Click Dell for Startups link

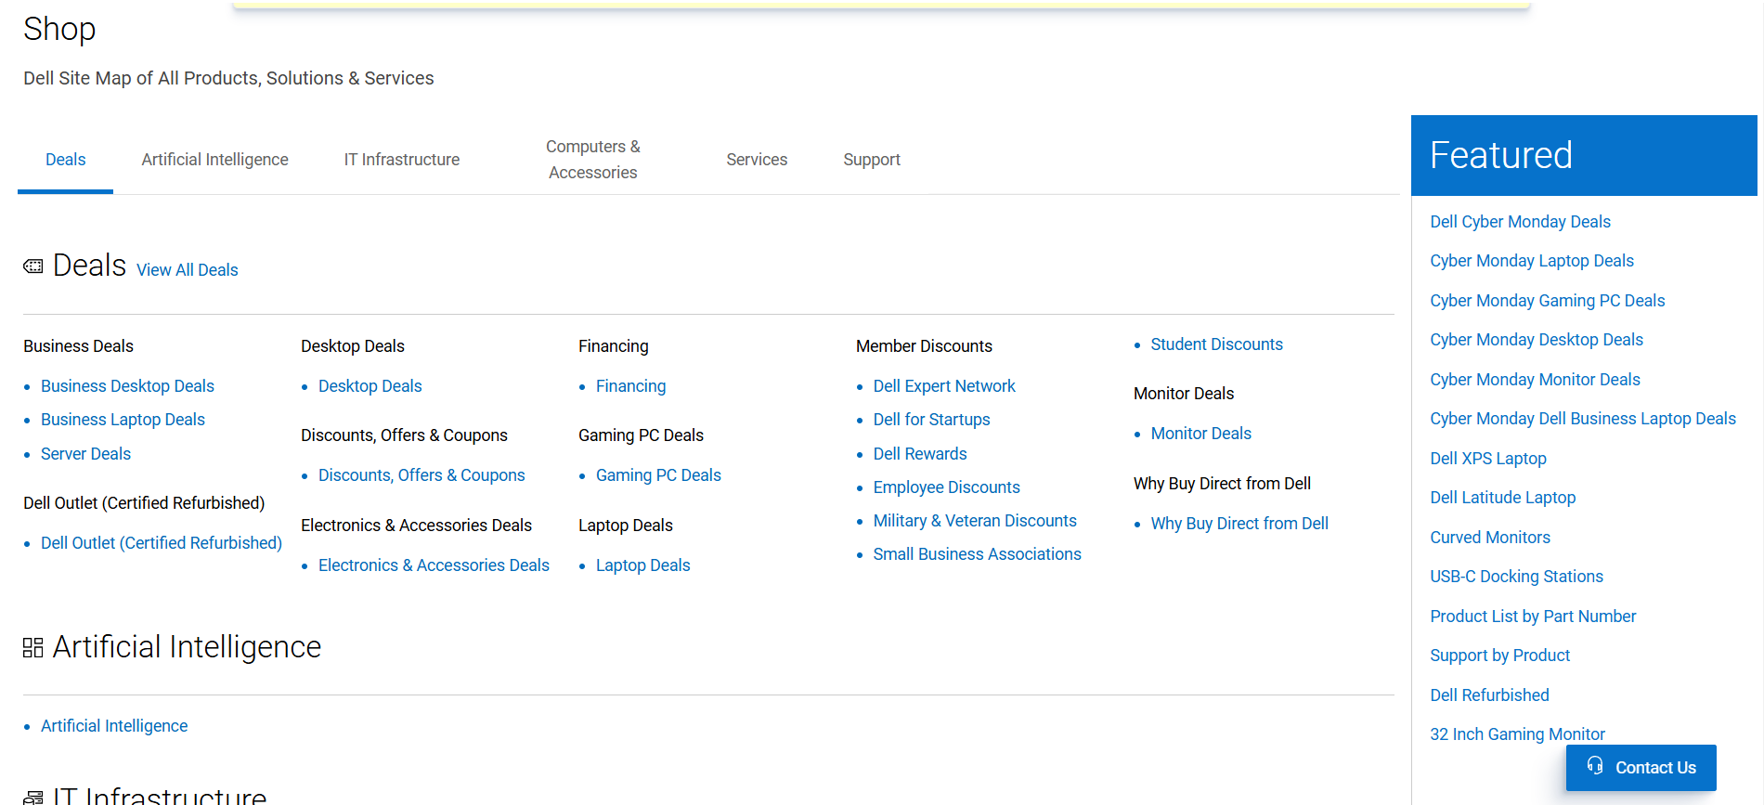click(931, 420)
